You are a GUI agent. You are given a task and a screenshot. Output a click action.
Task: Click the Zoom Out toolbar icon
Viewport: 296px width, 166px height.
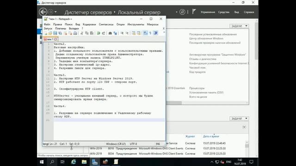[x=127, y=33]
